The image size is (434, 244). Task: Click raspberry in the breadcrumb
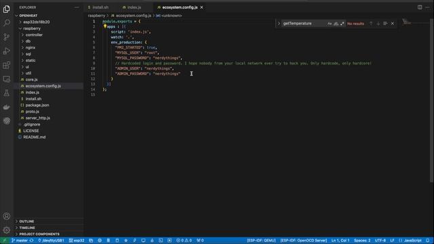pyautogui.click(x=96, y=16)
